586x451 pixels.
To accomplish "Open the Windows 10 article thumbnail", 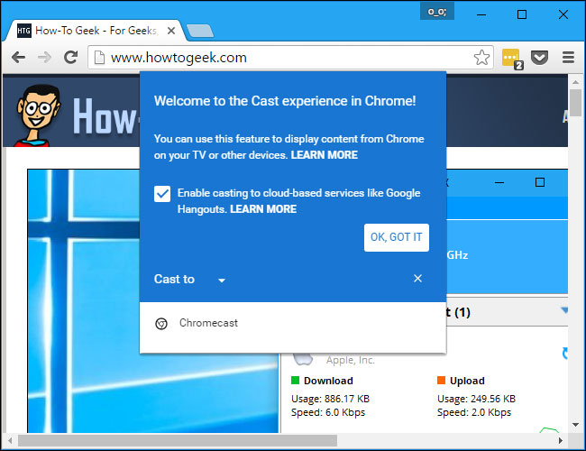I will pos(153,301).
